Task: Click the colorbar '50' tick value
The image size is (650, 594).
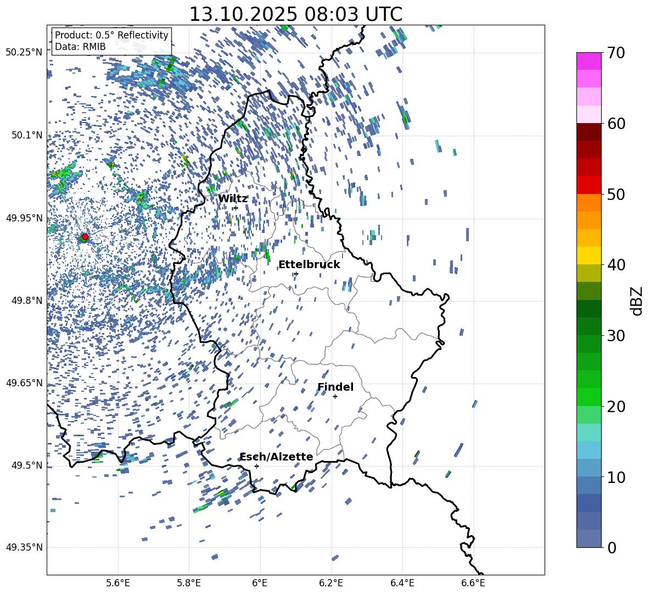Action: (x=616, y=194)
